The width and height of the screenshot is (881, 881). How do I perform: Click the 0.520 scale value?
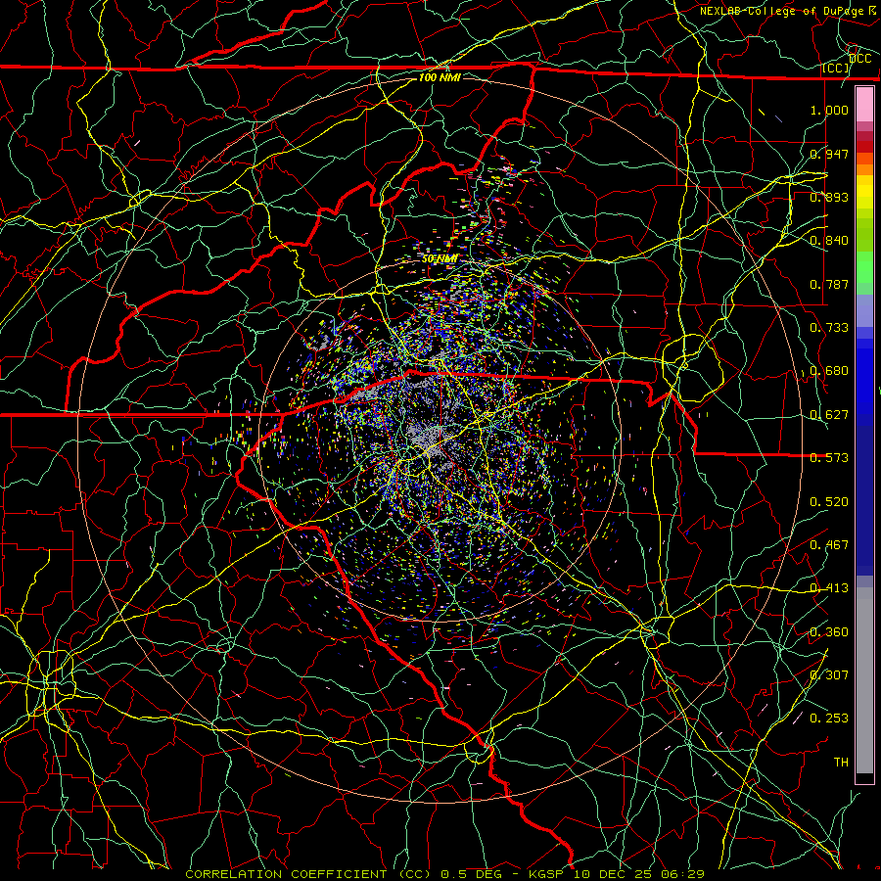point(829,501)
